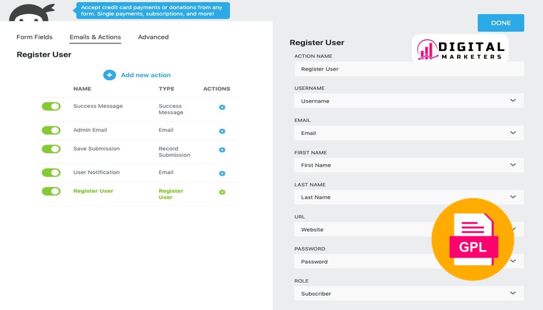Toggle the Save Submission action switch
Viewport: 543px width, 310px height.
pos(51,149)
